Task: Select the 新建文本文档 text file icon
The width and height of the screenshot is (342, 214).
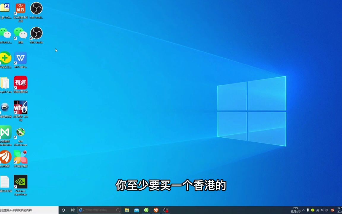Action: (5, 184)
